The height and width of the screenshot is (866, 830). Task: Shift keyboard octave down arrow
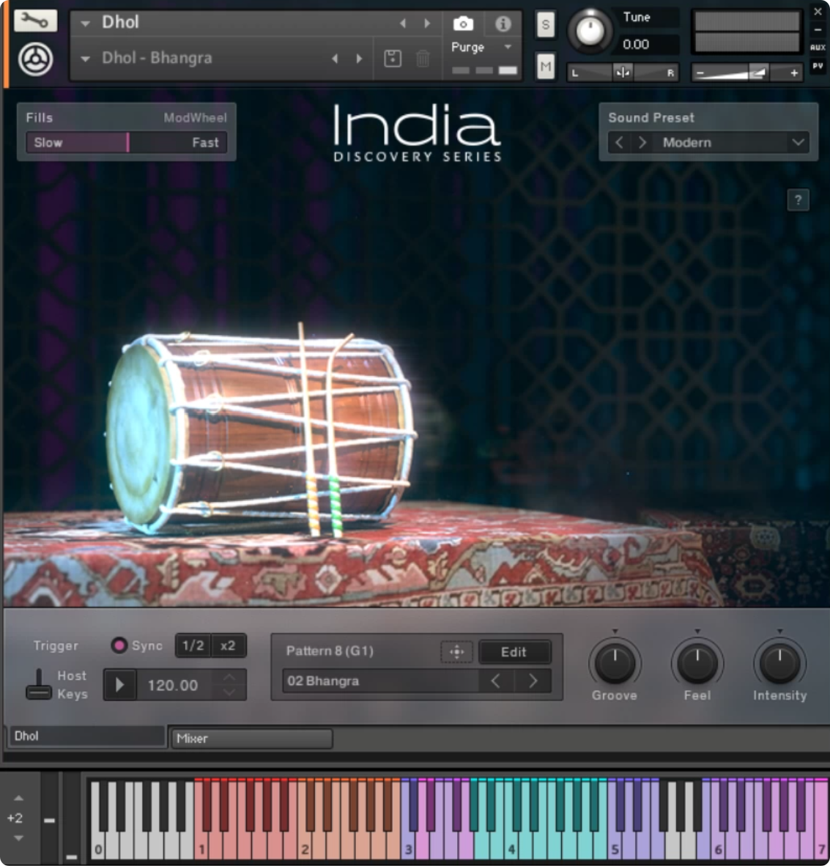[x=18, y=838]
